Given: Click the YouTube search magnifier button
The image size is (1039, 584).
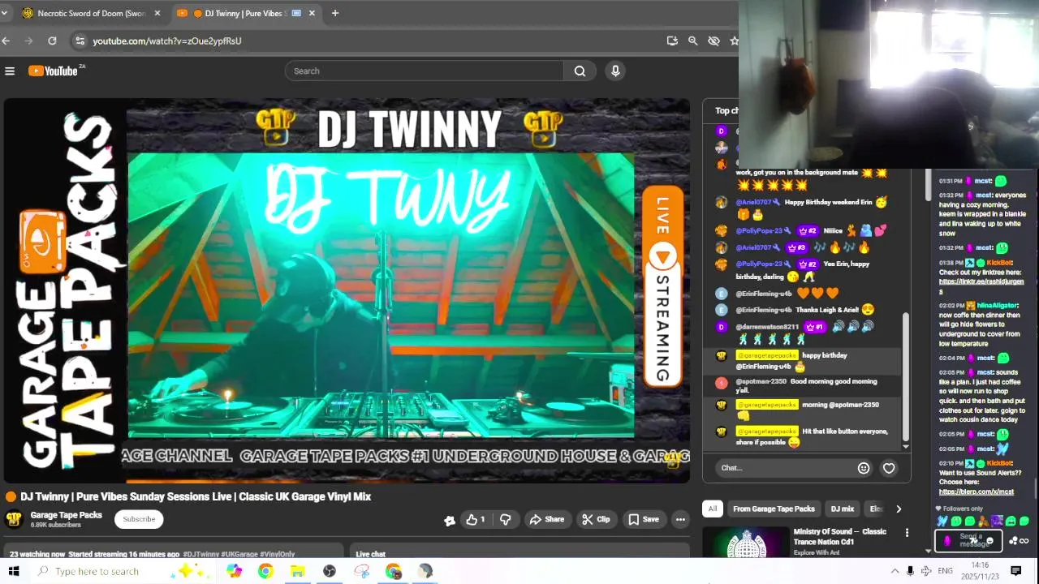Looking at the screenshot, I should point(580,71).
